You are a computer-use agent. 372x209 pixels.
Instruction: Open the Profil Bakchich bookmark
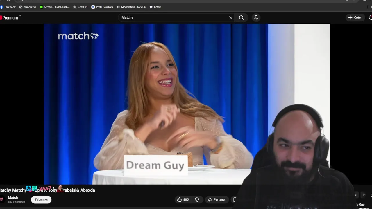point(102,7)
